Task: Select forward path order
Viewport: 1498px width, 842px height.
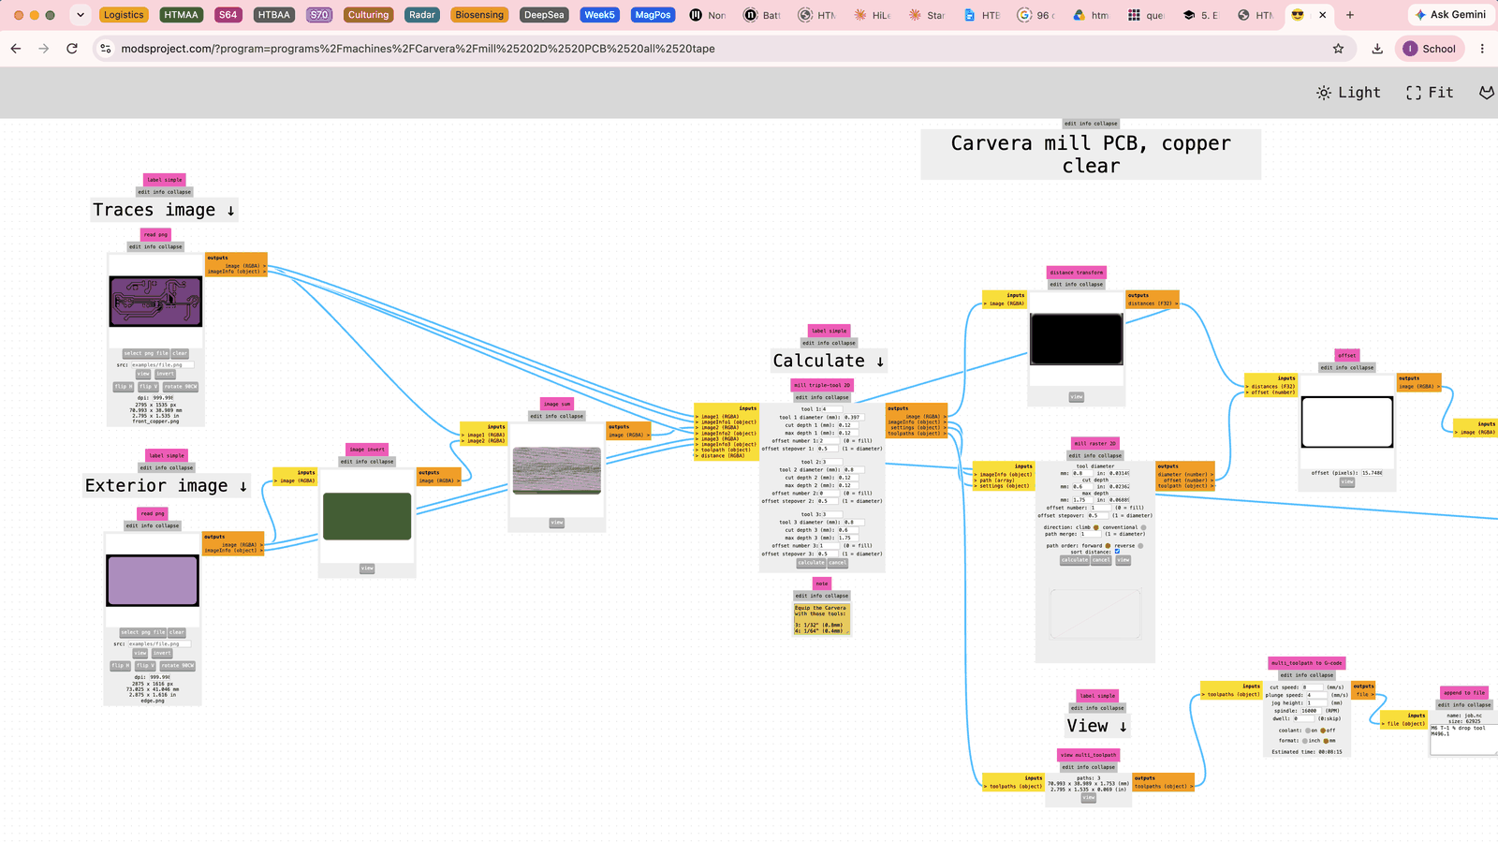Action: point(1108,546)
